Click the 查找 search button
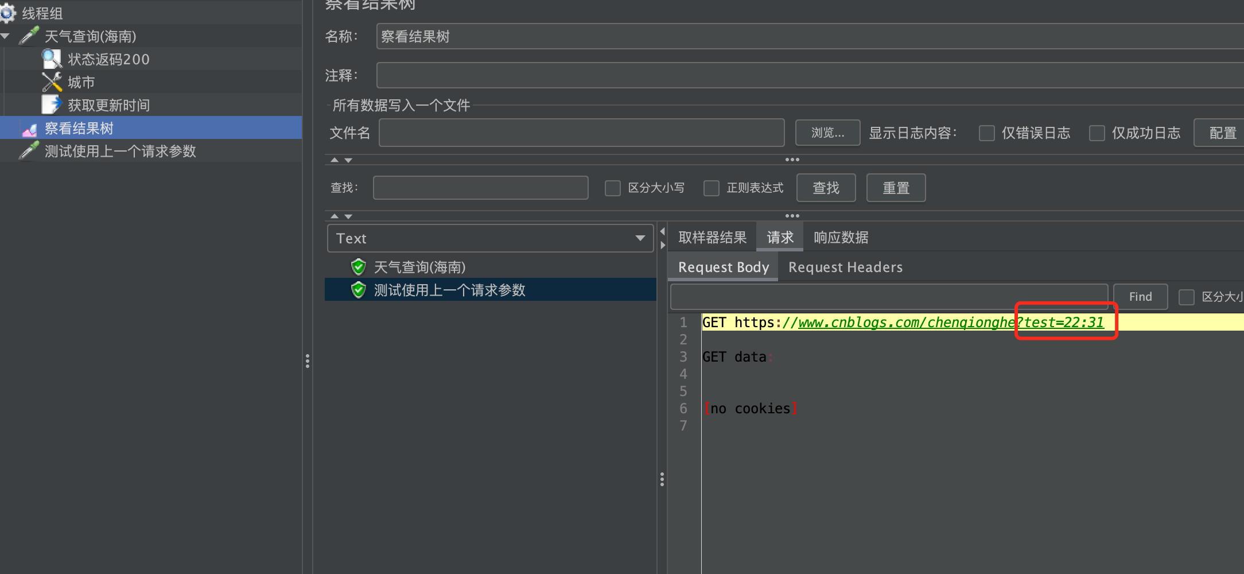Image resolution: width=1244 pixels, height=574 pixels. pos(826,188)
